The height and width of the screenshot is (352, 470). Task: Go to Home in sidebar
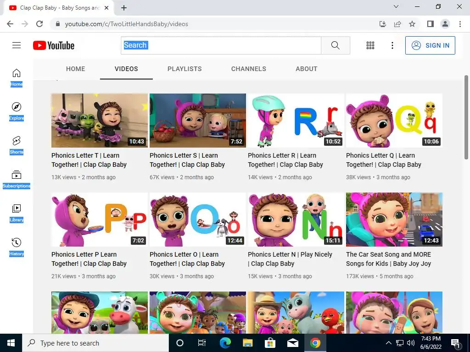tap(17, 77)
